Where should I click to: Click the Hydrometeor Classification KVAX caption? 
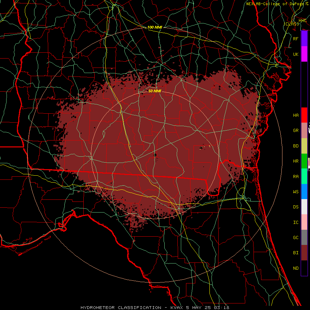tap(155, 308)
